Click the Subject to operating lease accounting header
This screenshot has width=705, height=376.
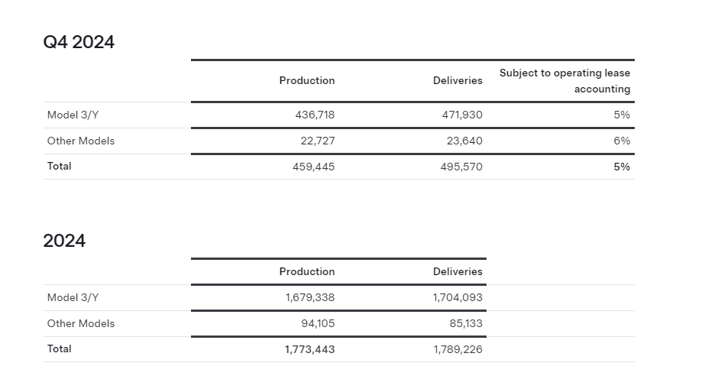[x=564, y=81]
